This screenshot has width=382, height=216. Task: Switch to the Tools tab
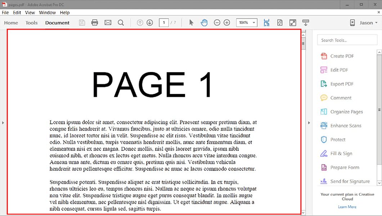(x=32, y=23)
